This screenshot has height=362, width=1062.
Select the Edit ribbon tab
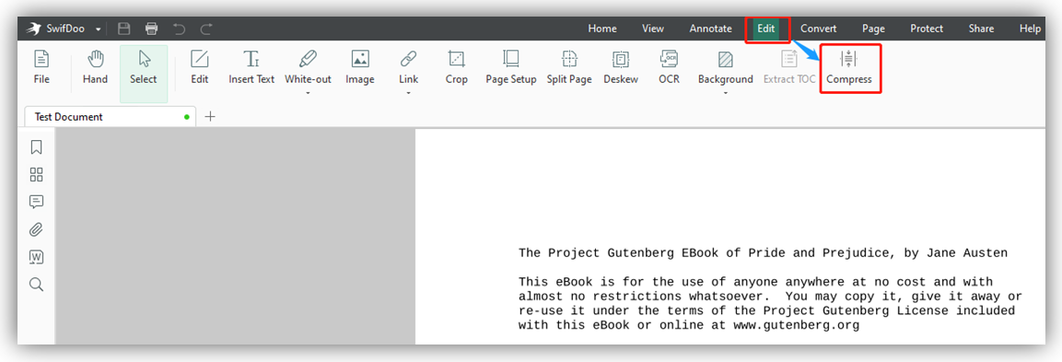click(766, 29)
